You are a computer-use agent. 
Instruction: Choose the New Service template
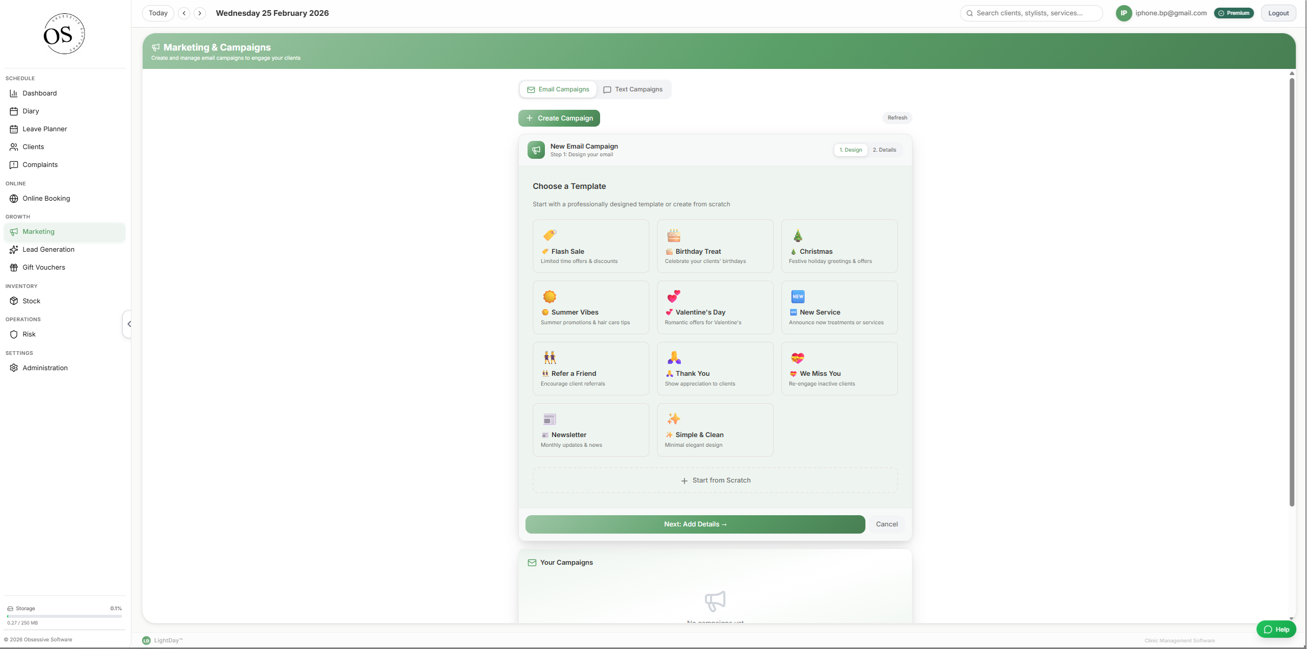click(x=839, y=307)
